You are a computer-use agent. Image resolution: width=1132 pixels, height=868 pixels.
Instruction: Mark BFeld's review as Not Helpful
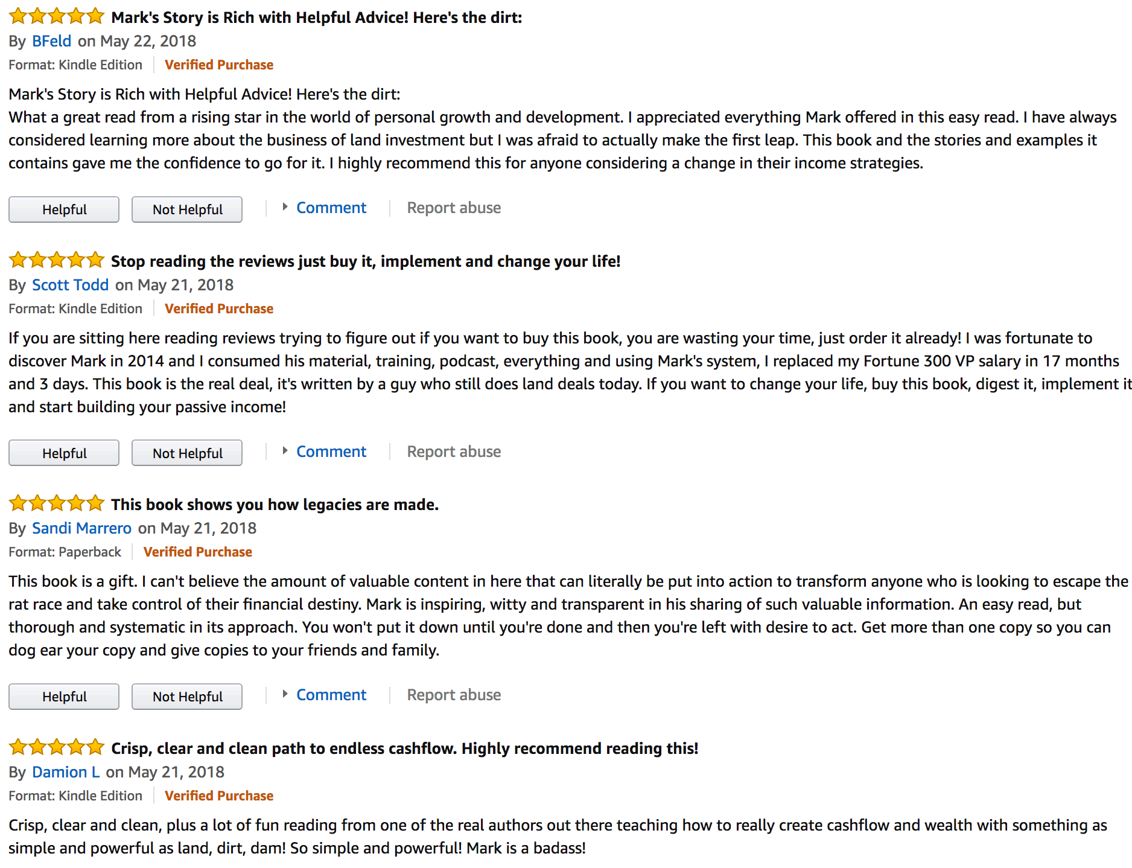coord(187,209)
